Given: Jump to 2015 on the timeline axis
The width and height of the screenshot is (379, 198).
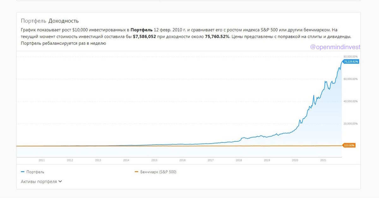Looking at the screenshot, I should [154, 160].
